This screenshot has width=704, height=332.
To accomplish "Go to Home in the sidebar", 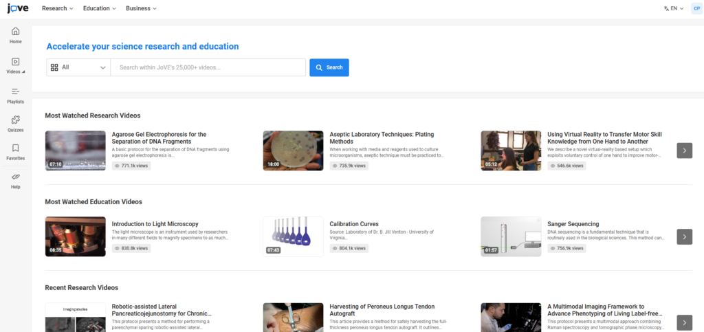I will pos(15,32).
